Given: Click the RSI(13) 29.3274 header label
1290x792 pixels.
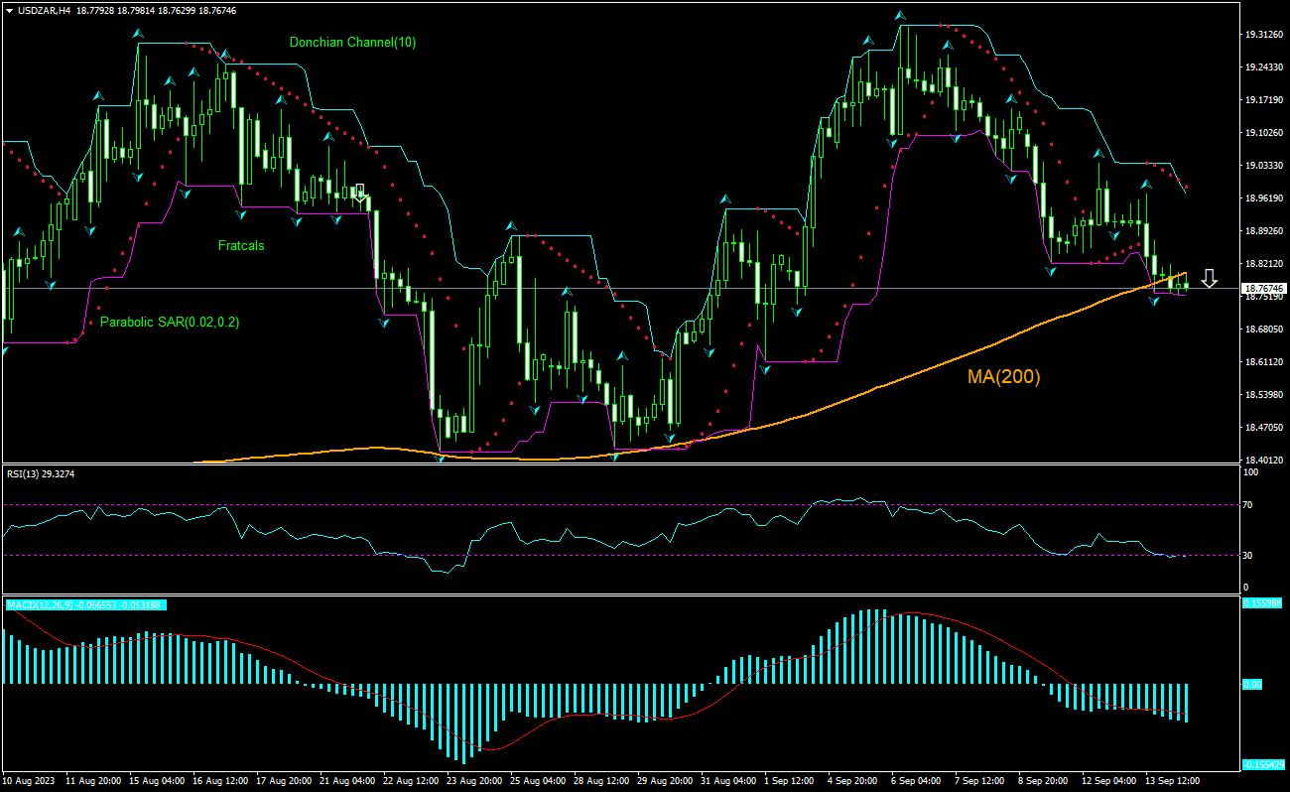Looking at the screenshot, I should [x=40, y=474].
